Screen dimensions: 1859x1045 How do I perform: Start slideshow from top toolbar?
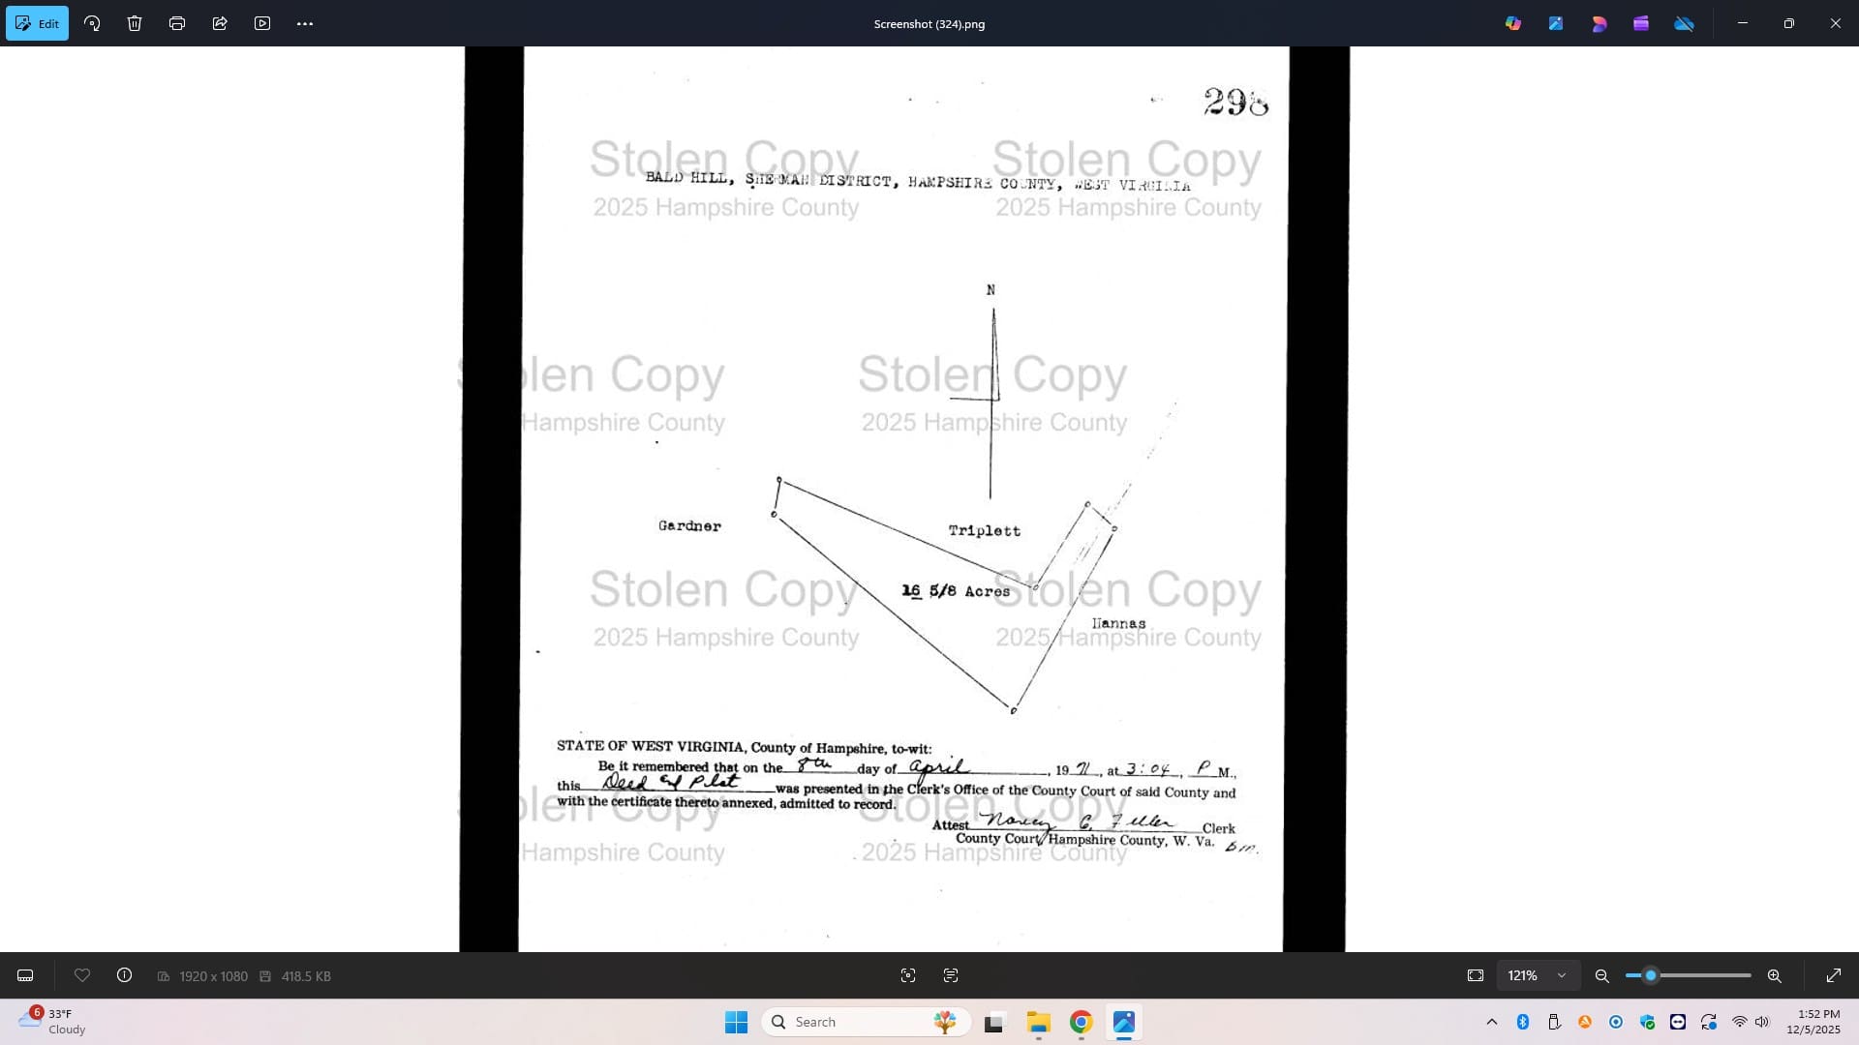(x=262, y=23)
